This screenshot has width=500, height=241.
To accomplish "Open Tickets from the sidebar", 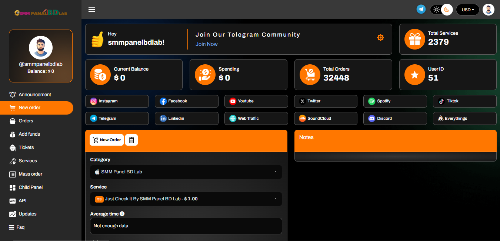I will tap(26, 147).
